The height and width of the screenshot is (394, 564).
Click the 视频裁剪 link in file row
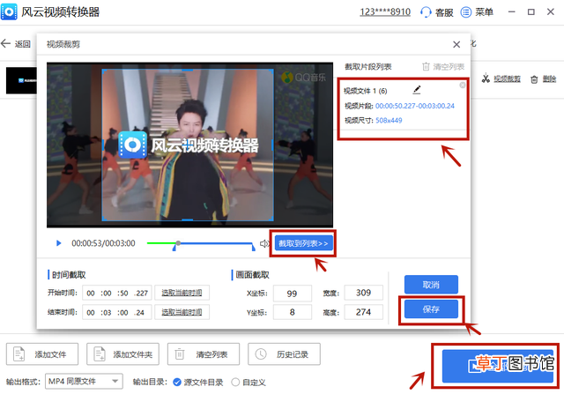tap(507, 78)
